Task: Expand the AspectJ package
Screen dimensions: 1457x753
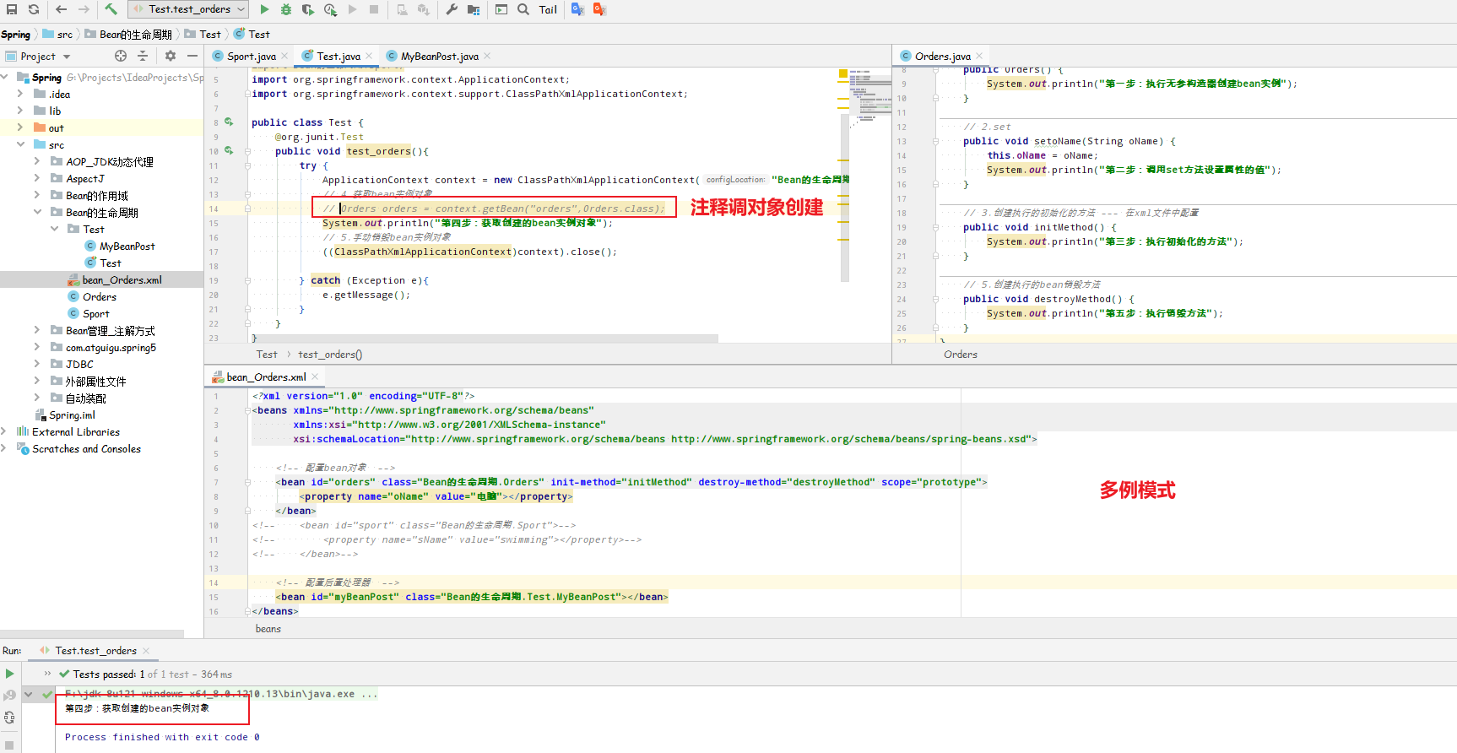Action: (37, 179)
